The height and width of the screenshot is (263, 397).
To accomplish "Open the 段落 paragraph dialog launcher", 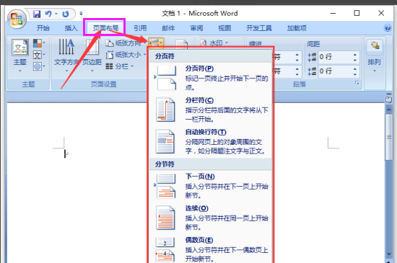I will tap(357, 83).
